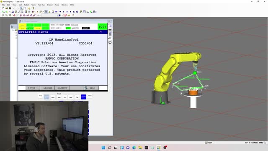Open the empty combo box in third toolbar row
This screenshot has height=151, width=268.
49,15
